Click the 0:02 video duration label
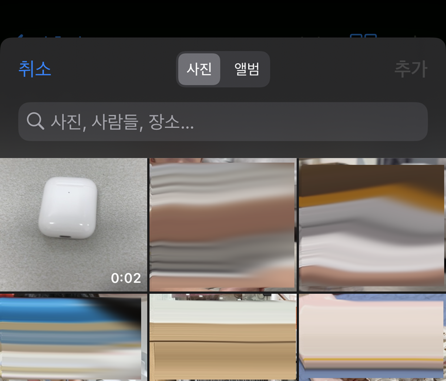This screenshot has height=381, width=446. [x=126, y=278]
